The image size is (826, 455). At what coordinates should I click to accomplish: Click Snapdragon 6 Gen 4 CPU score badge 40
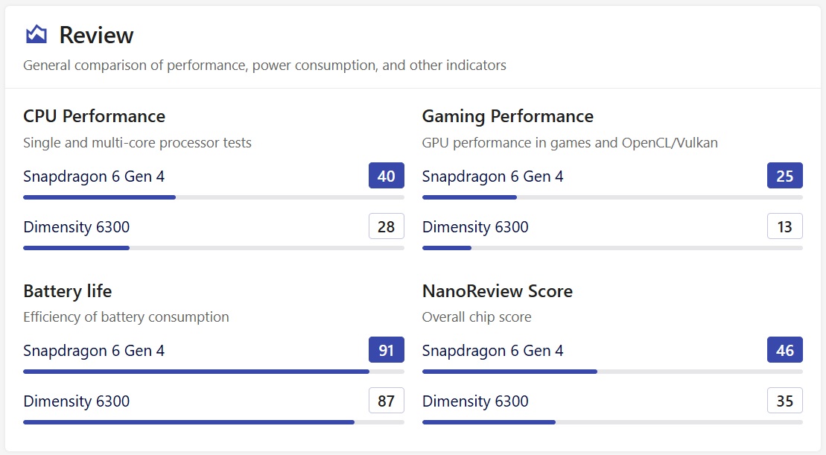tap(386, 176)
